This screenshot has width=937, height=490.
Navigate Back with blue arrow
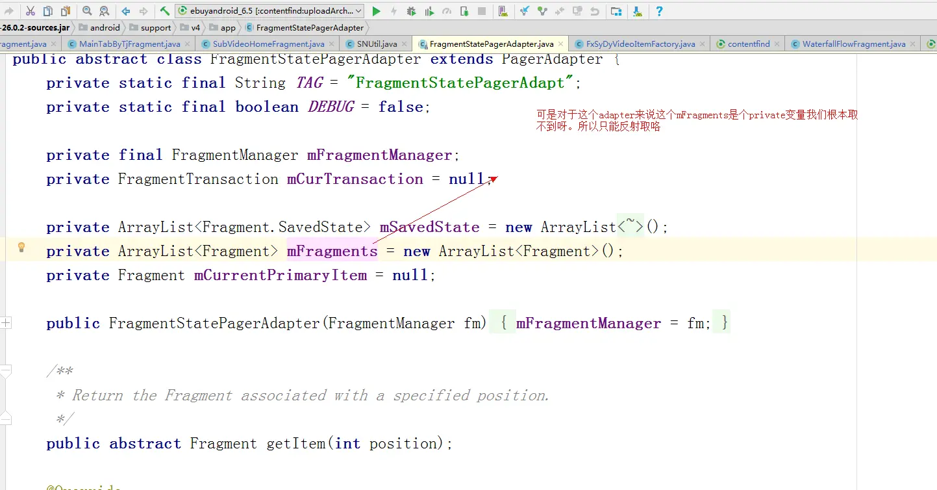click(x=126, y=11)
